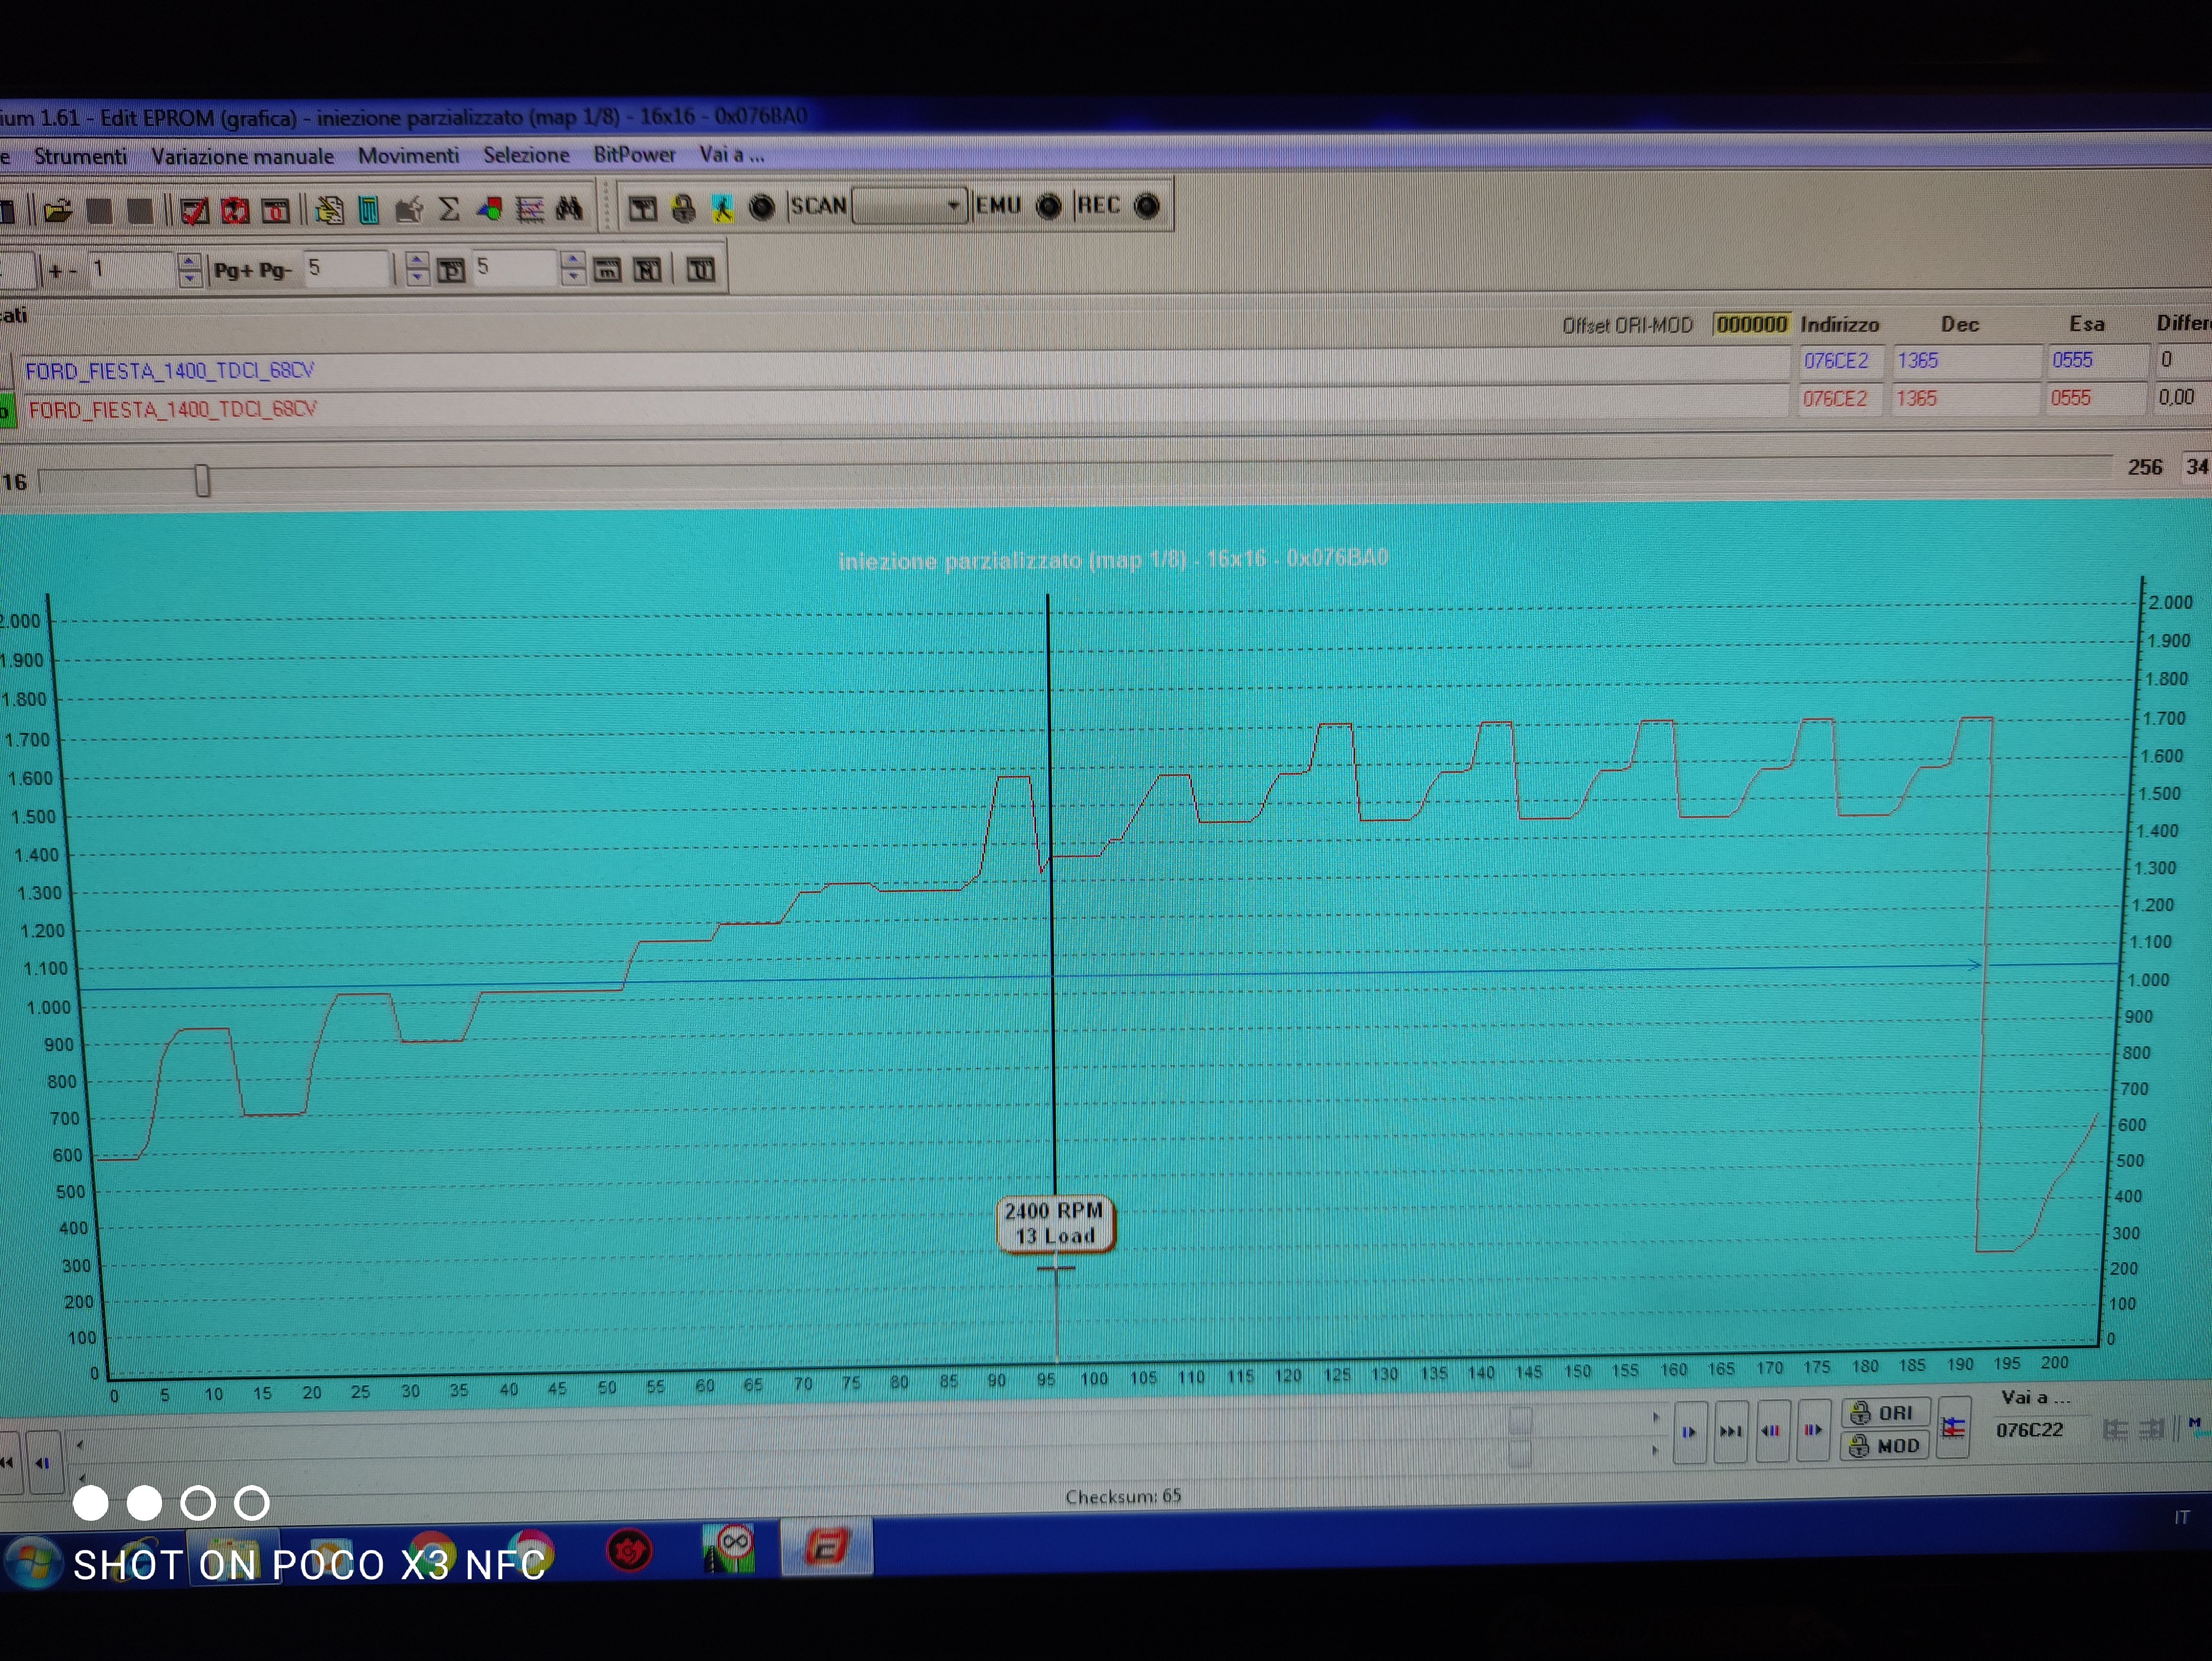Screen dimensions: 2212x1661
Task: Open the green infinity-logo taskbar app
Action: tap(728, 1548)
